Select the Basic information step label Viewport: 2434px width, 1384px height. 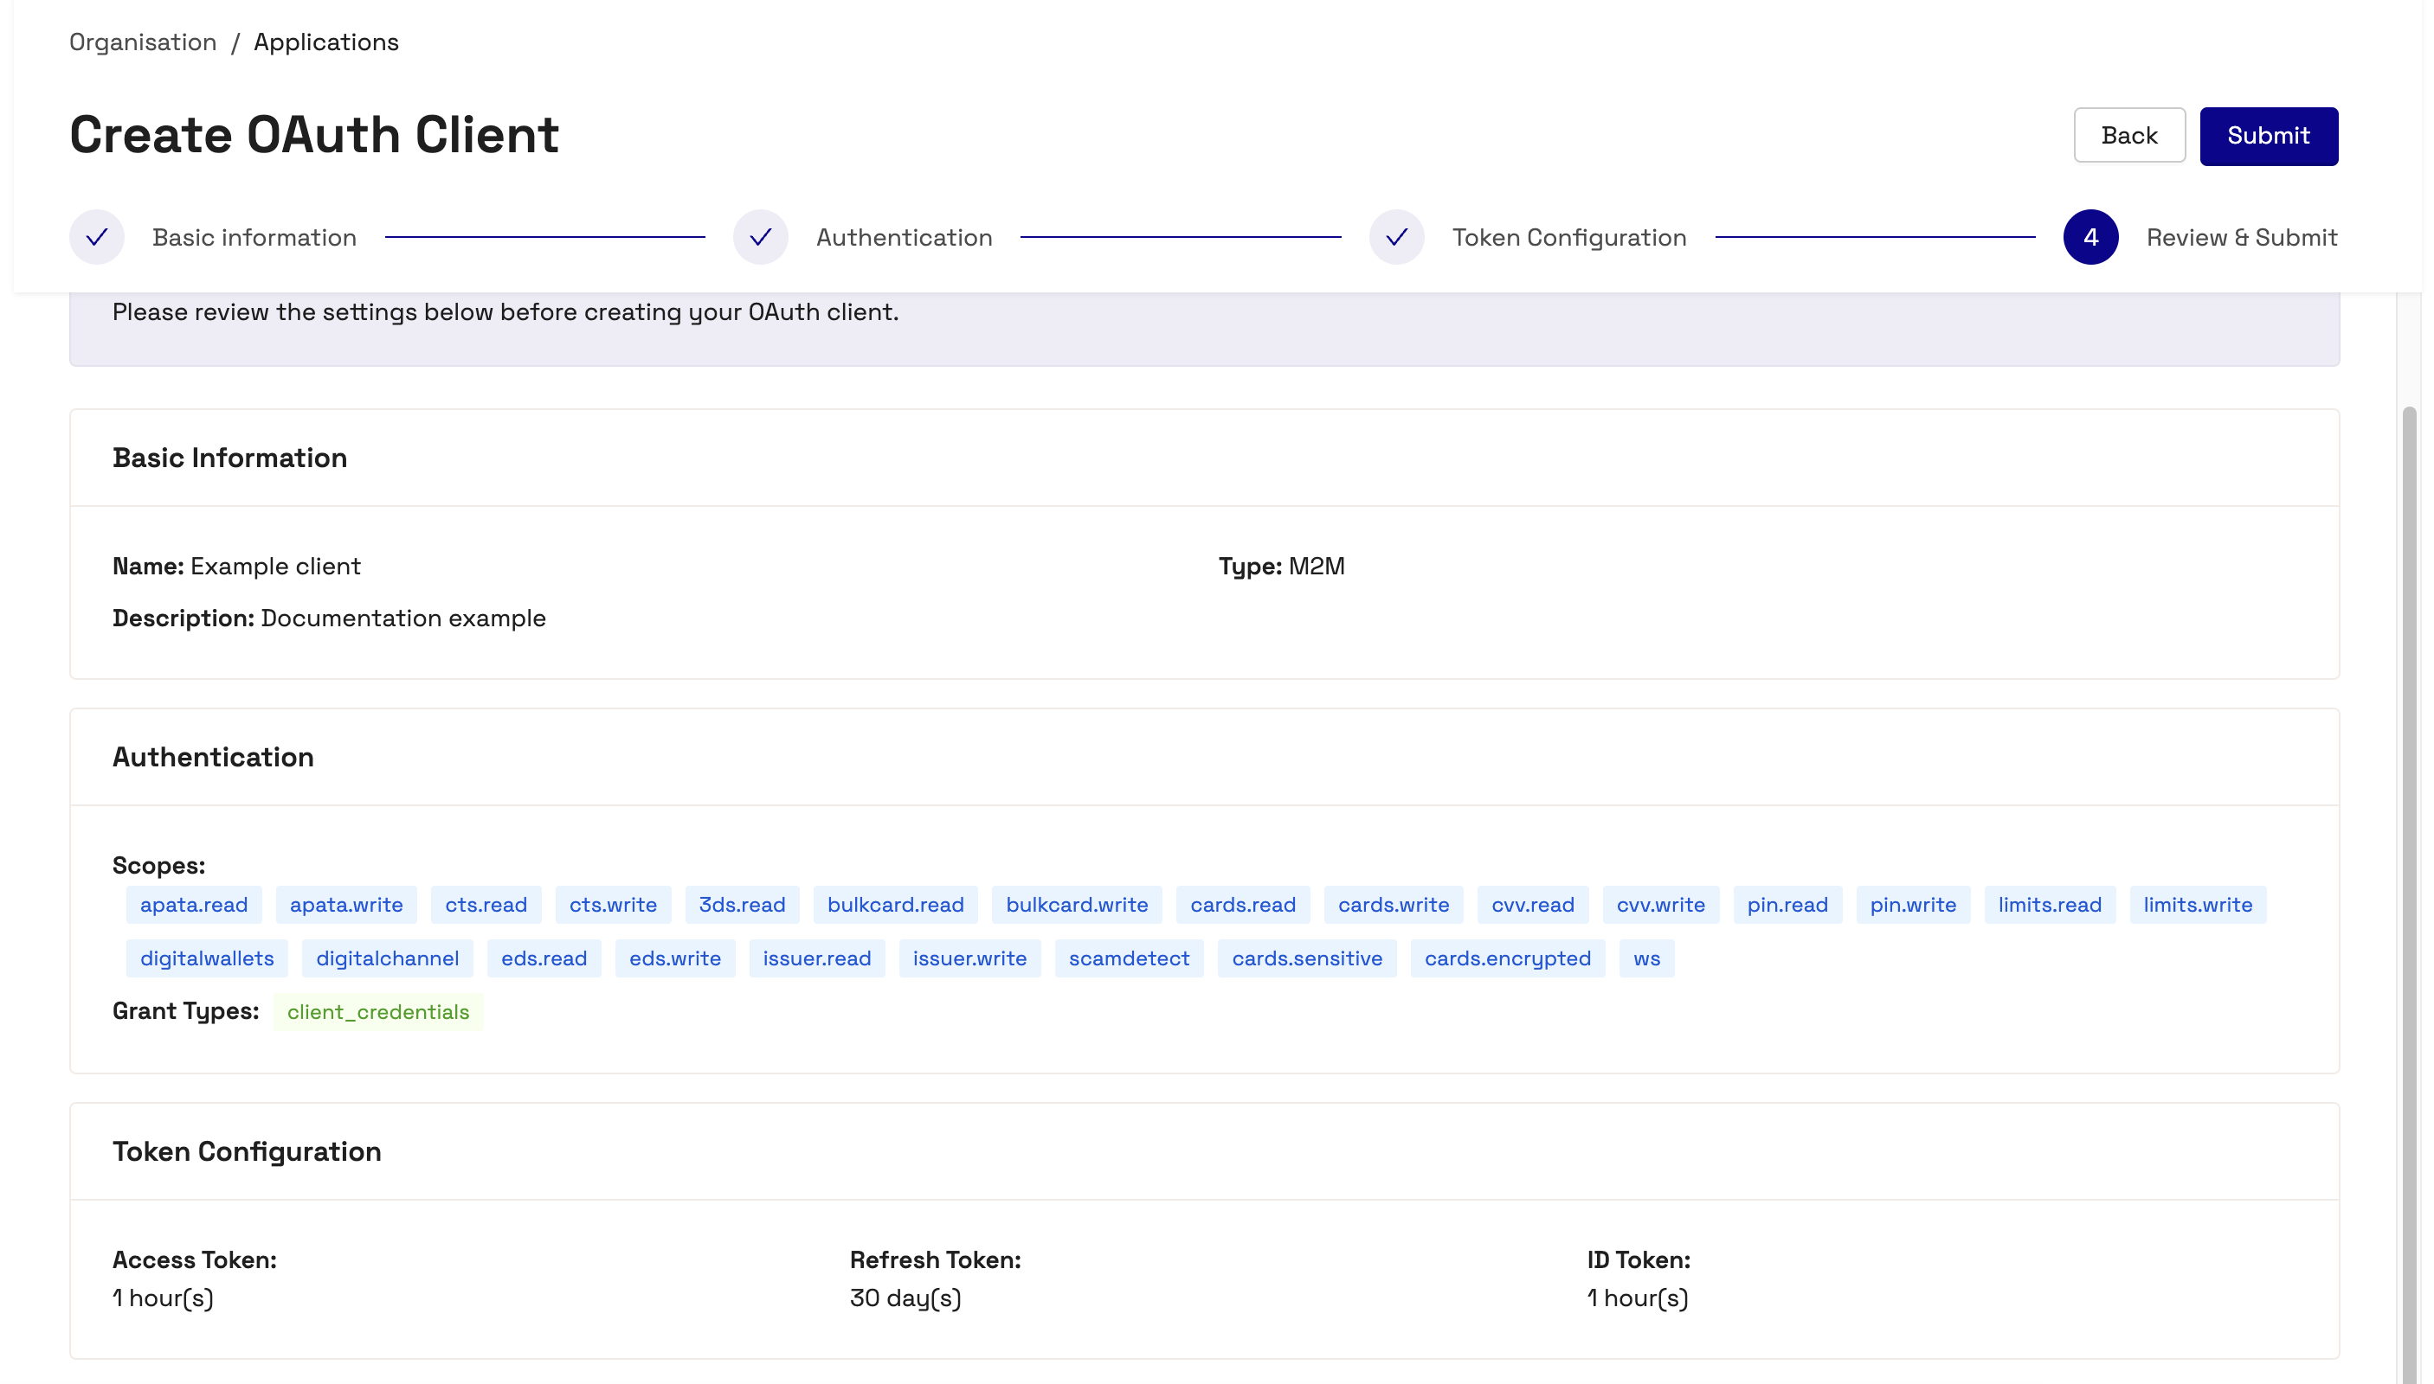click(x=254, y=237)
